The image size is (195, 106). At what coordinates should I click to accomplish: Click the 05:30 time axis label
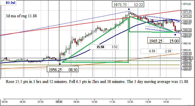pyautogui.click(x=5, y=102)
